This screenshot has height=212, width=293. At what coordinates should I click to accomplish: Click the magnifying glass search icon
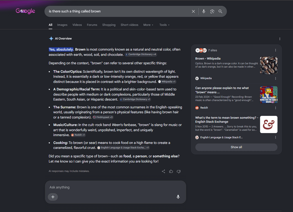(x=221, y=11)
